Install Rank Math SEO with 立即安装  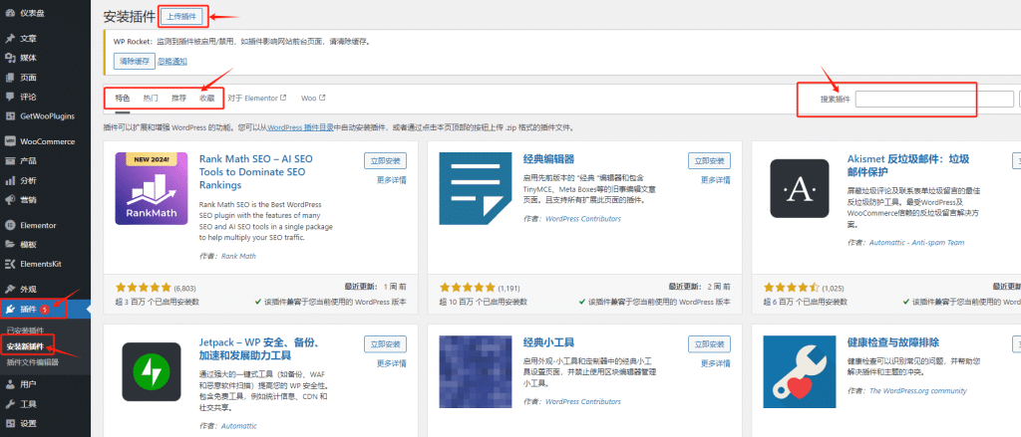point(386,160)
